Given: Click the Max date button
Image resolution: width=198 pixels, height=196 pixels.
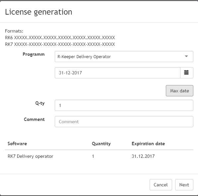Looking at the screenshot, I should pyautogui.click(x=179, y=91).
